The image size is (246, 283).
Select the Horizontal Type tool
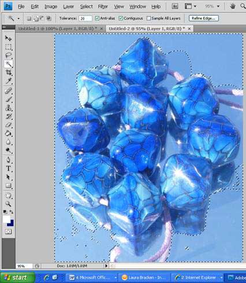coord(8,168)
